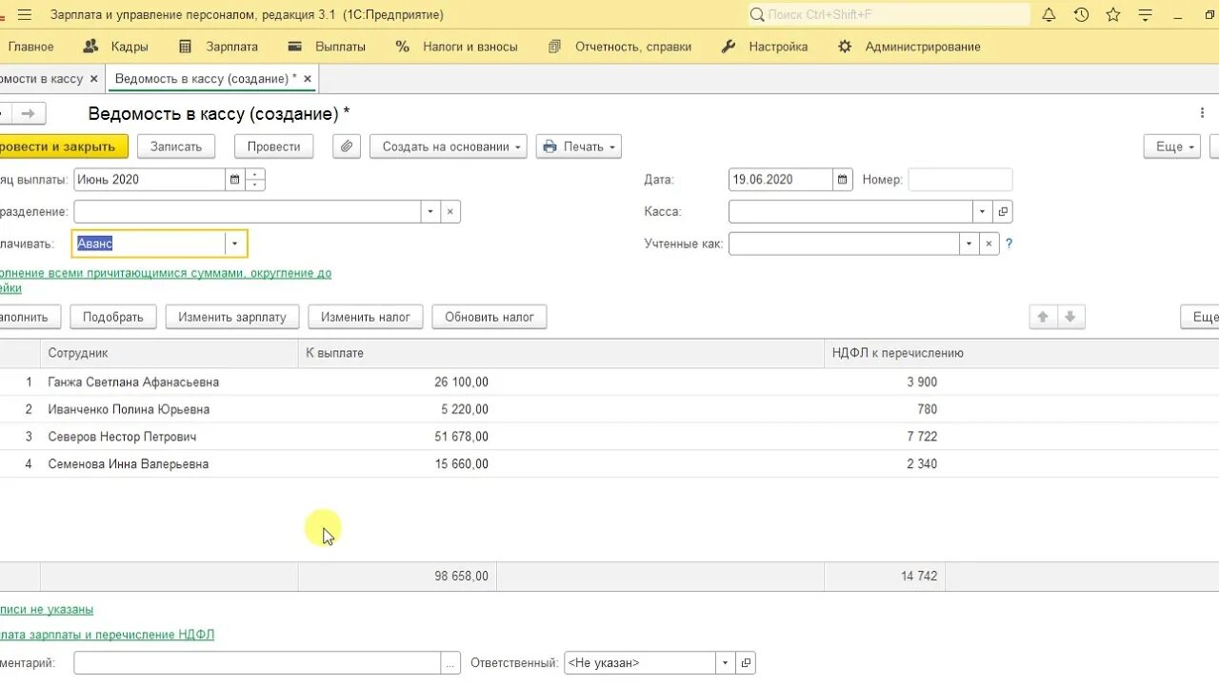Open the notifications bell icon
This screenshot has width=1219, height=685.
[1049, 15]
